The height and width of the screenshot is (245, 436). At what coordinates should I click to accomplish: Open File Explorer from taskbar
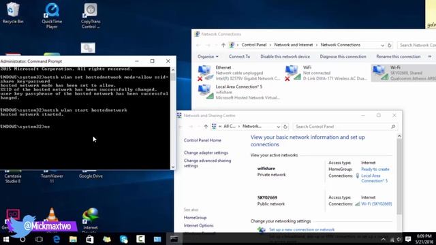(73, 239)
